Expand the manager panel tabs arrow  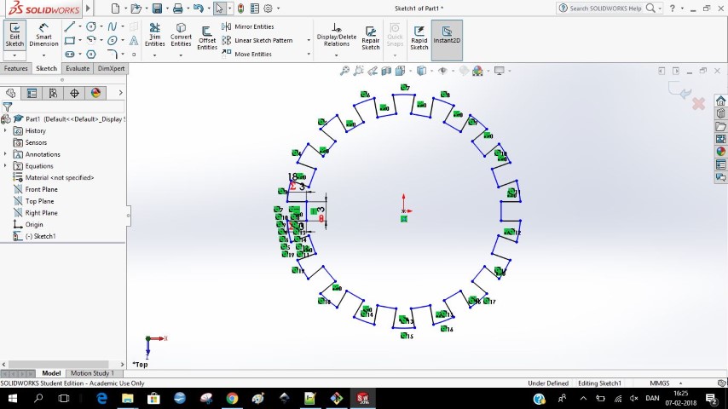[x=120, y=93]
